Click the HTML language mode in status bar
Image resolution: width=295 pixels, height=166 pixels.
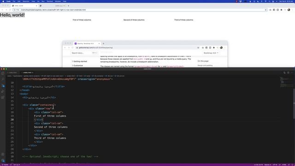[284, 165]
